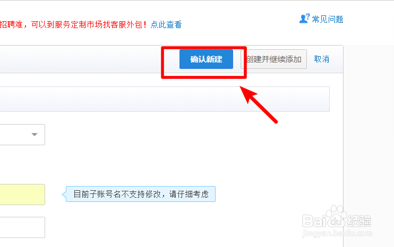Click the 目前子账号名不支持修改 tooltip

(141, 194)
